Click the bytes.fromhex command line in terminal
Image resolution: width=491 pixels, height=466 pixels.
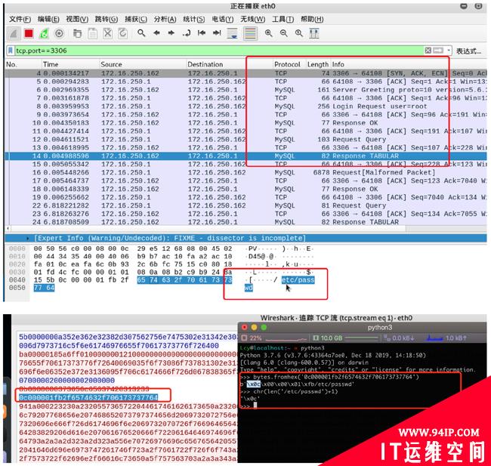(329, 377)
